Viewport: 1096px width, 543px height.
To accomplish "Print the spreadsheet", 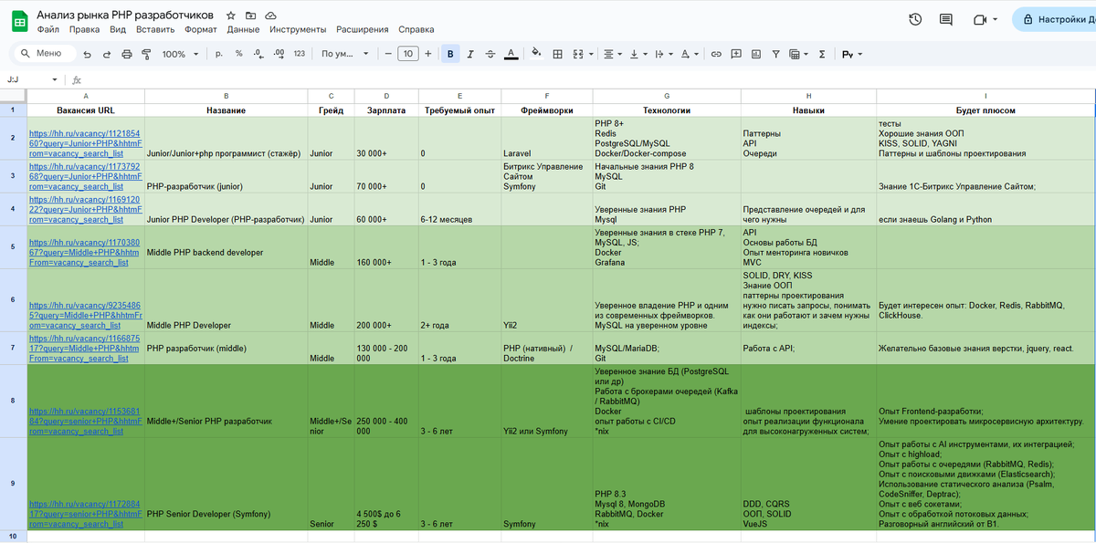I will pyautogui.click(x=127, y=54).
